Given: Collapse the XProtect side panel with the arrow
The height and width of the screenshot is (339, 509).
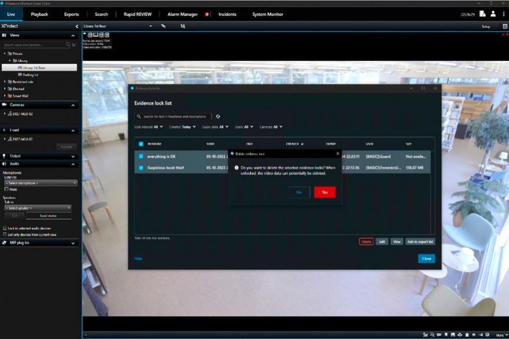Looking at the screenshot, I should point(77,27).
